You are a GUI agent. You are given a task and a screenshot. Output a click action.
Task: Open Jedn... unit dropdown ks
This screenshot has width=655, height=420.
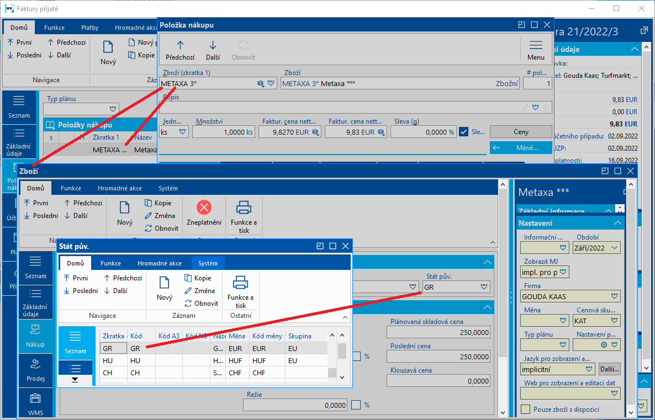tap(182, 132)
